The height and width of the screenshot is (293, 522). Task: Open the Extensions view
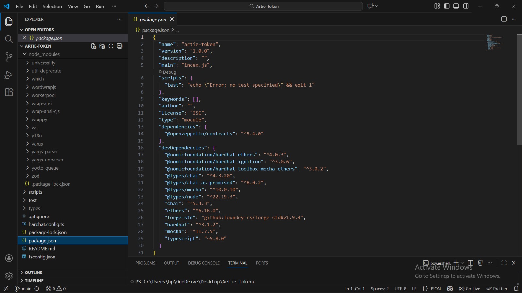pos(9,92)
